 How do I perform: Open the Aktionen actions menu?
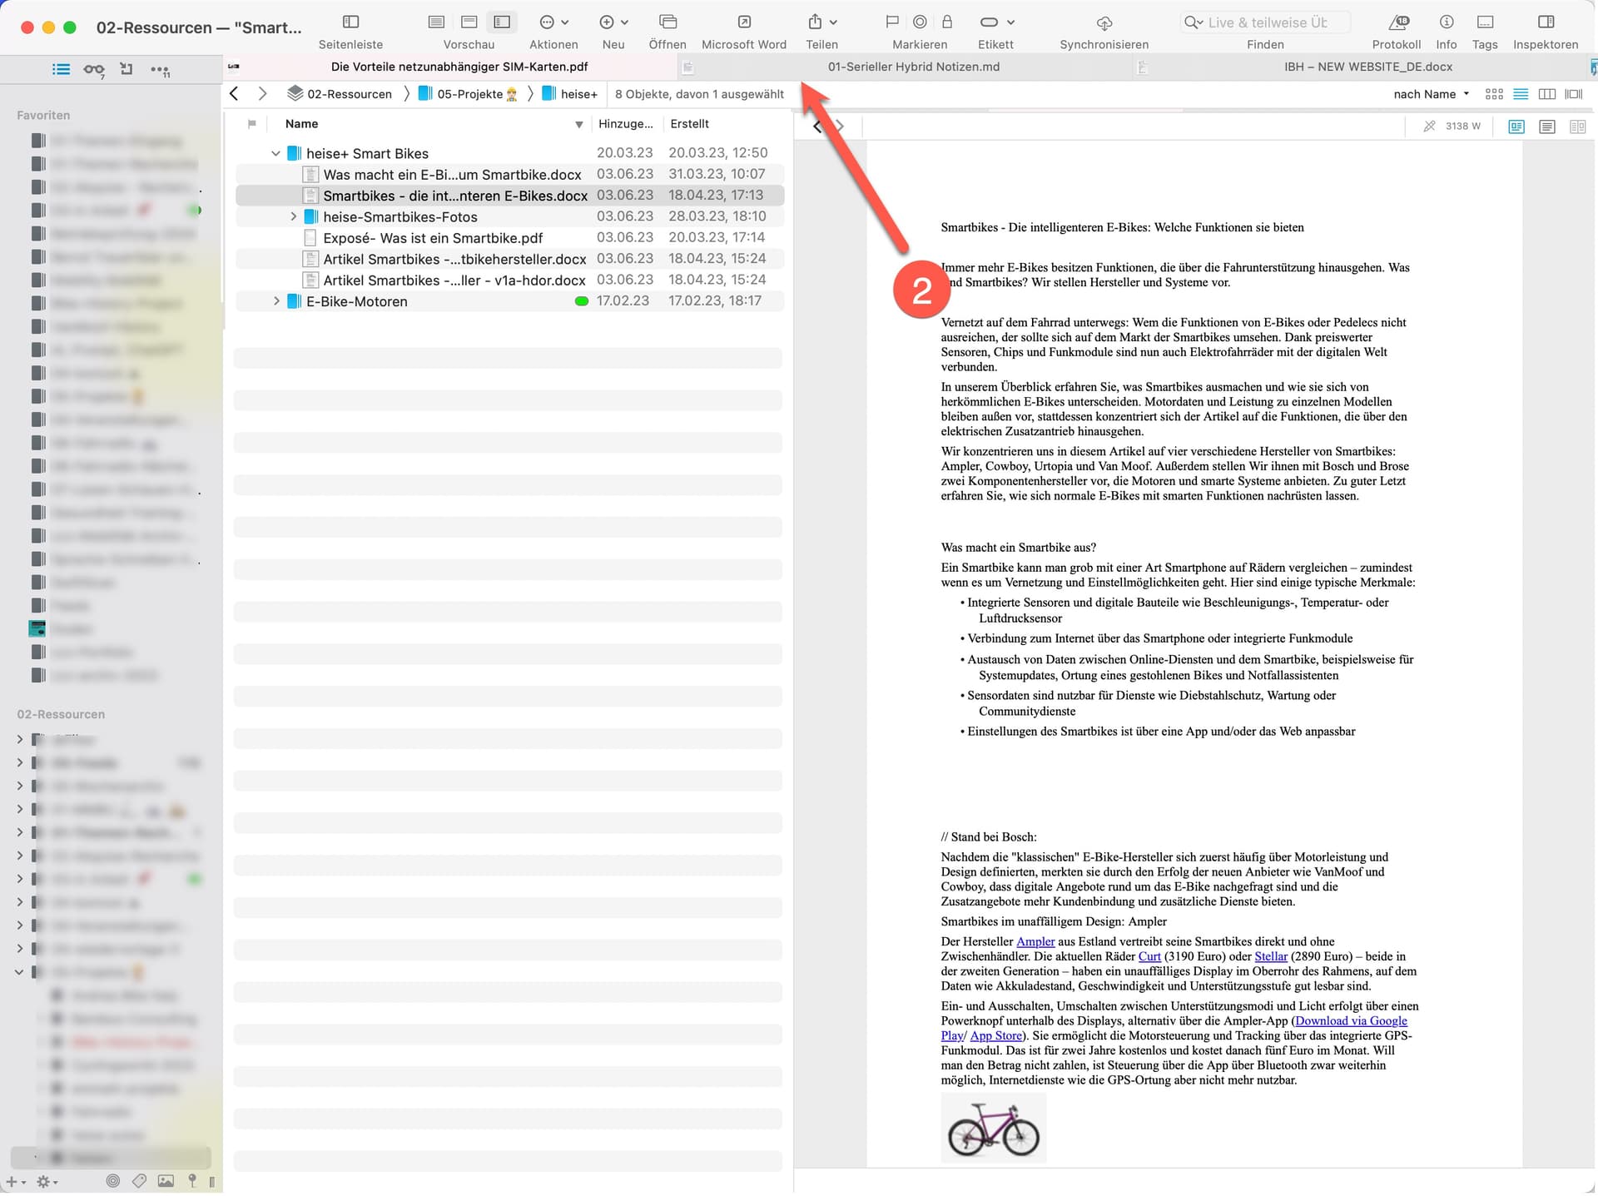pos(553,22)
